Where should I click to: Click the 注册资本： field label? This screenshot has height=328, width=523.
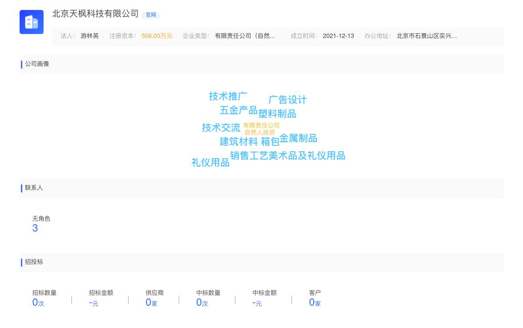click(123, 36)
